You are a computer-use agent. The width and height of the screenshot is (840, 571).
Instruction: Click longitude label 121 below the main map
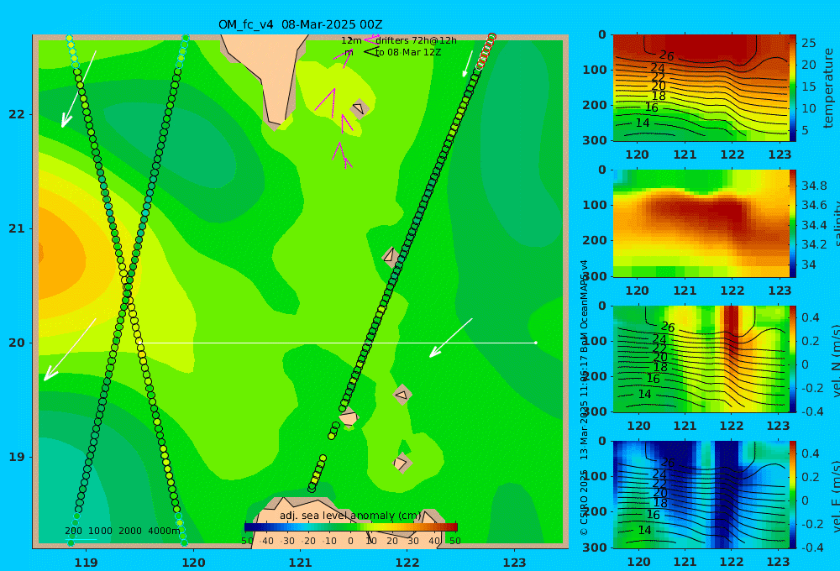pyautogui.click(x=300, y=563)
